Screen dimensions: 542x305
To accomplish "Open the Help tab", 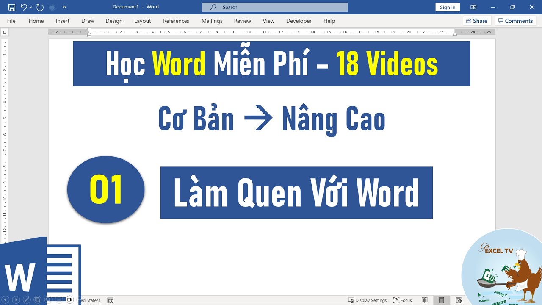I will click(329, 21).
